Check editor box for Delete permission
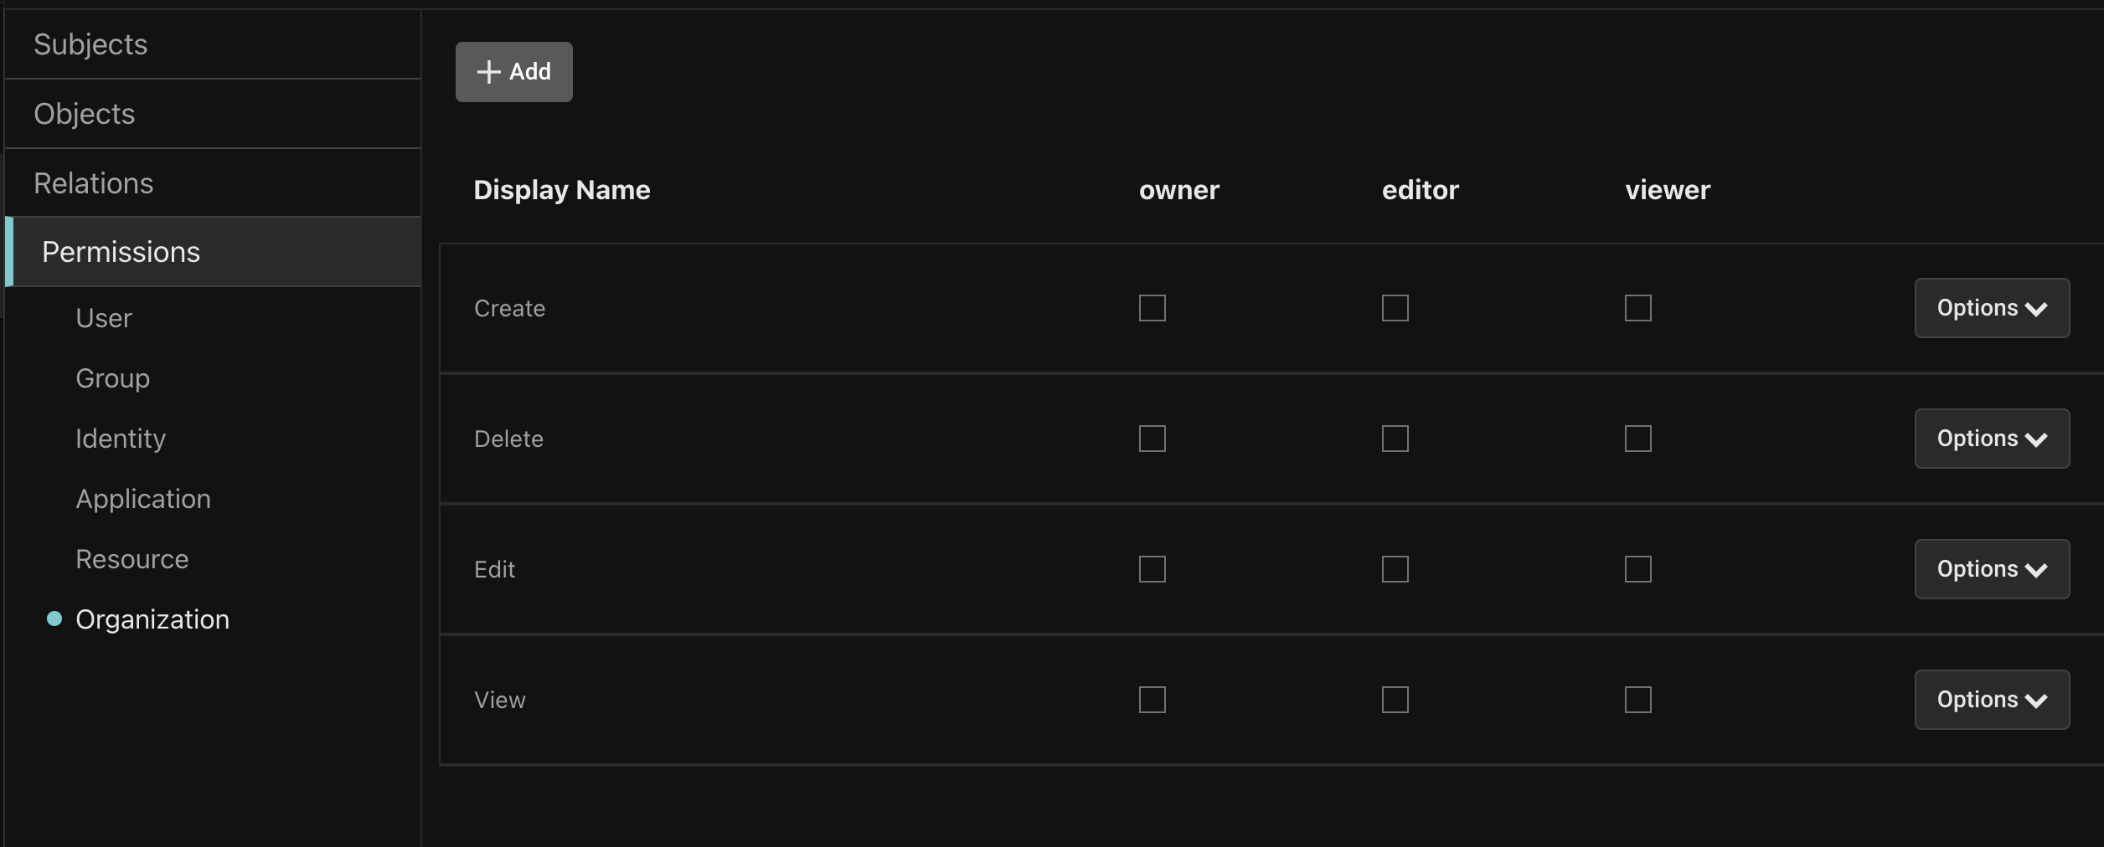Image resolution: width=2104 pixels, height=847 pixels. (x=1395, y=439)
